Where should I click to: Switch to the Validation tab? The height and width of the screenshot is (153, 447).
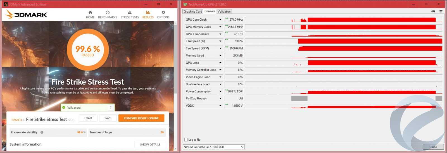click(x=224, y=11)
